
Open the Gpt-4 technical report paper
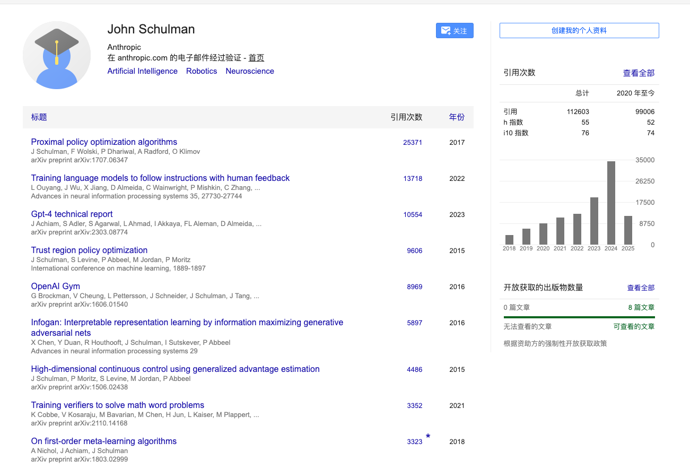pos(72,214)
